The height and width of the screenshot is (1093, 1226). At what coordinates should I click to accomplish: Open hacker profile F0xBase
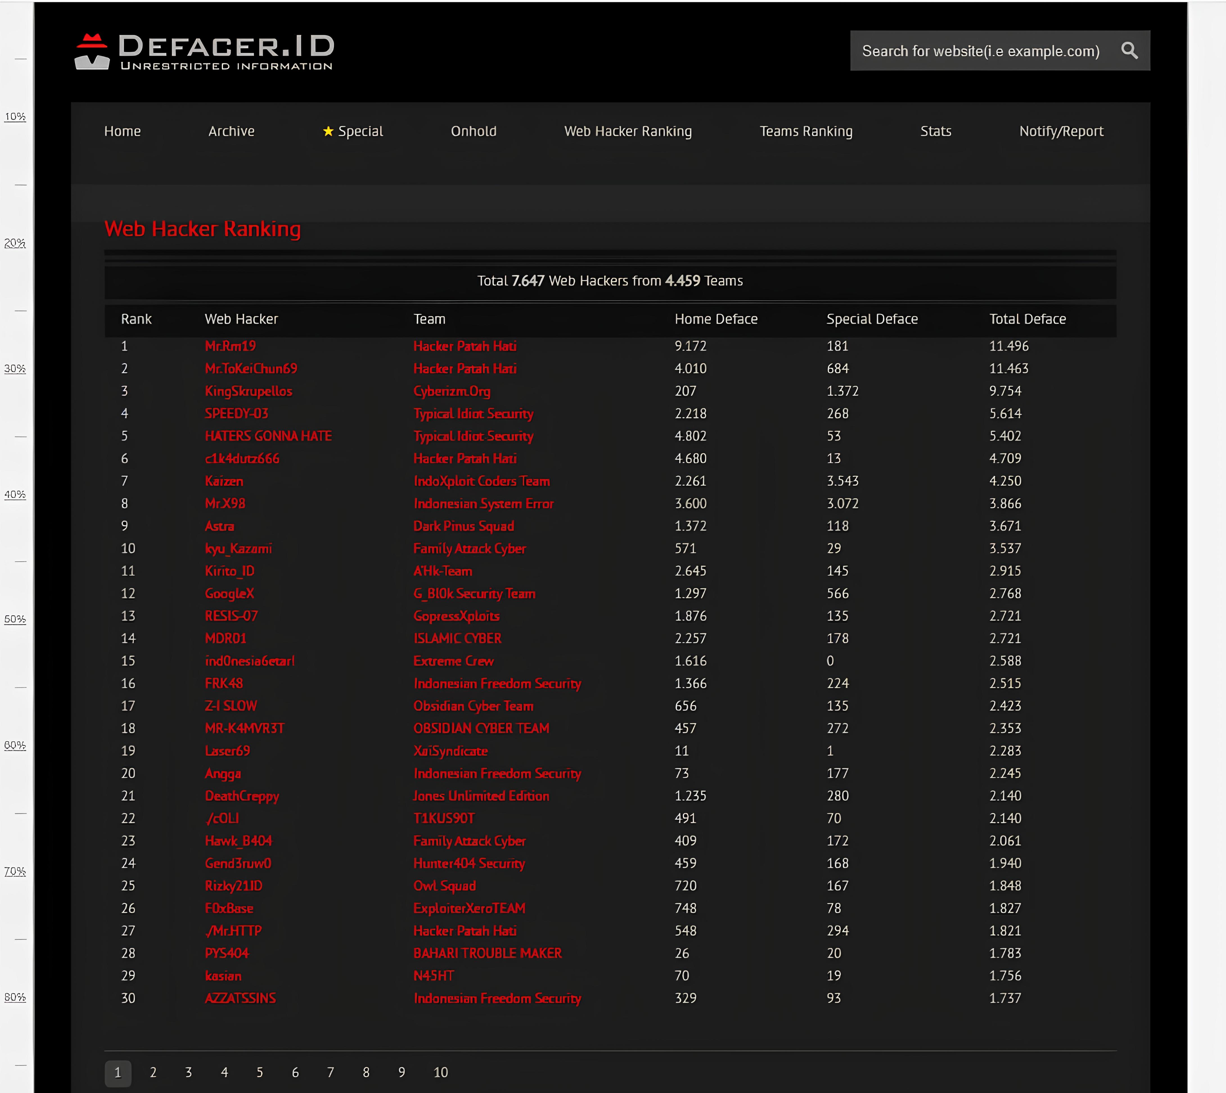pyautogui.click(x=229, y=908)
